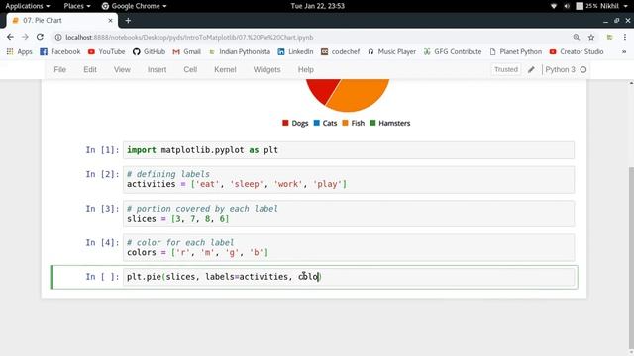Image resolution: width=634 pixels, height=356 pixels.
Task: Click the browser forward arrow
Action: coord(25,37)
